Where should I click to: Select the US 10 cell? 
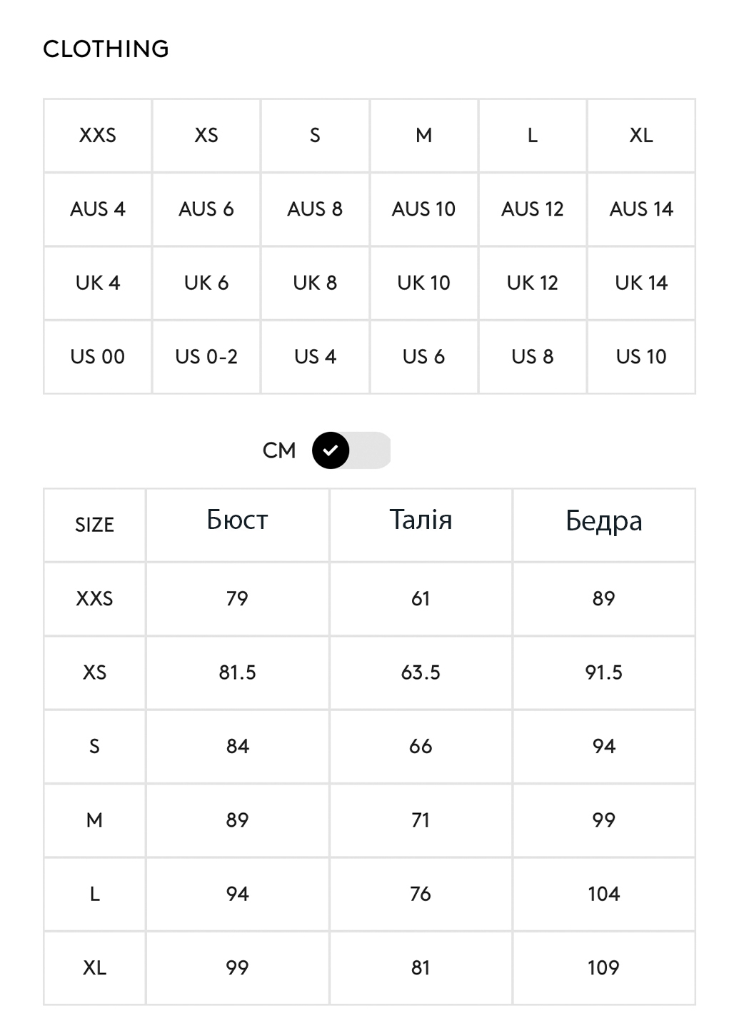tap(641, 357)
